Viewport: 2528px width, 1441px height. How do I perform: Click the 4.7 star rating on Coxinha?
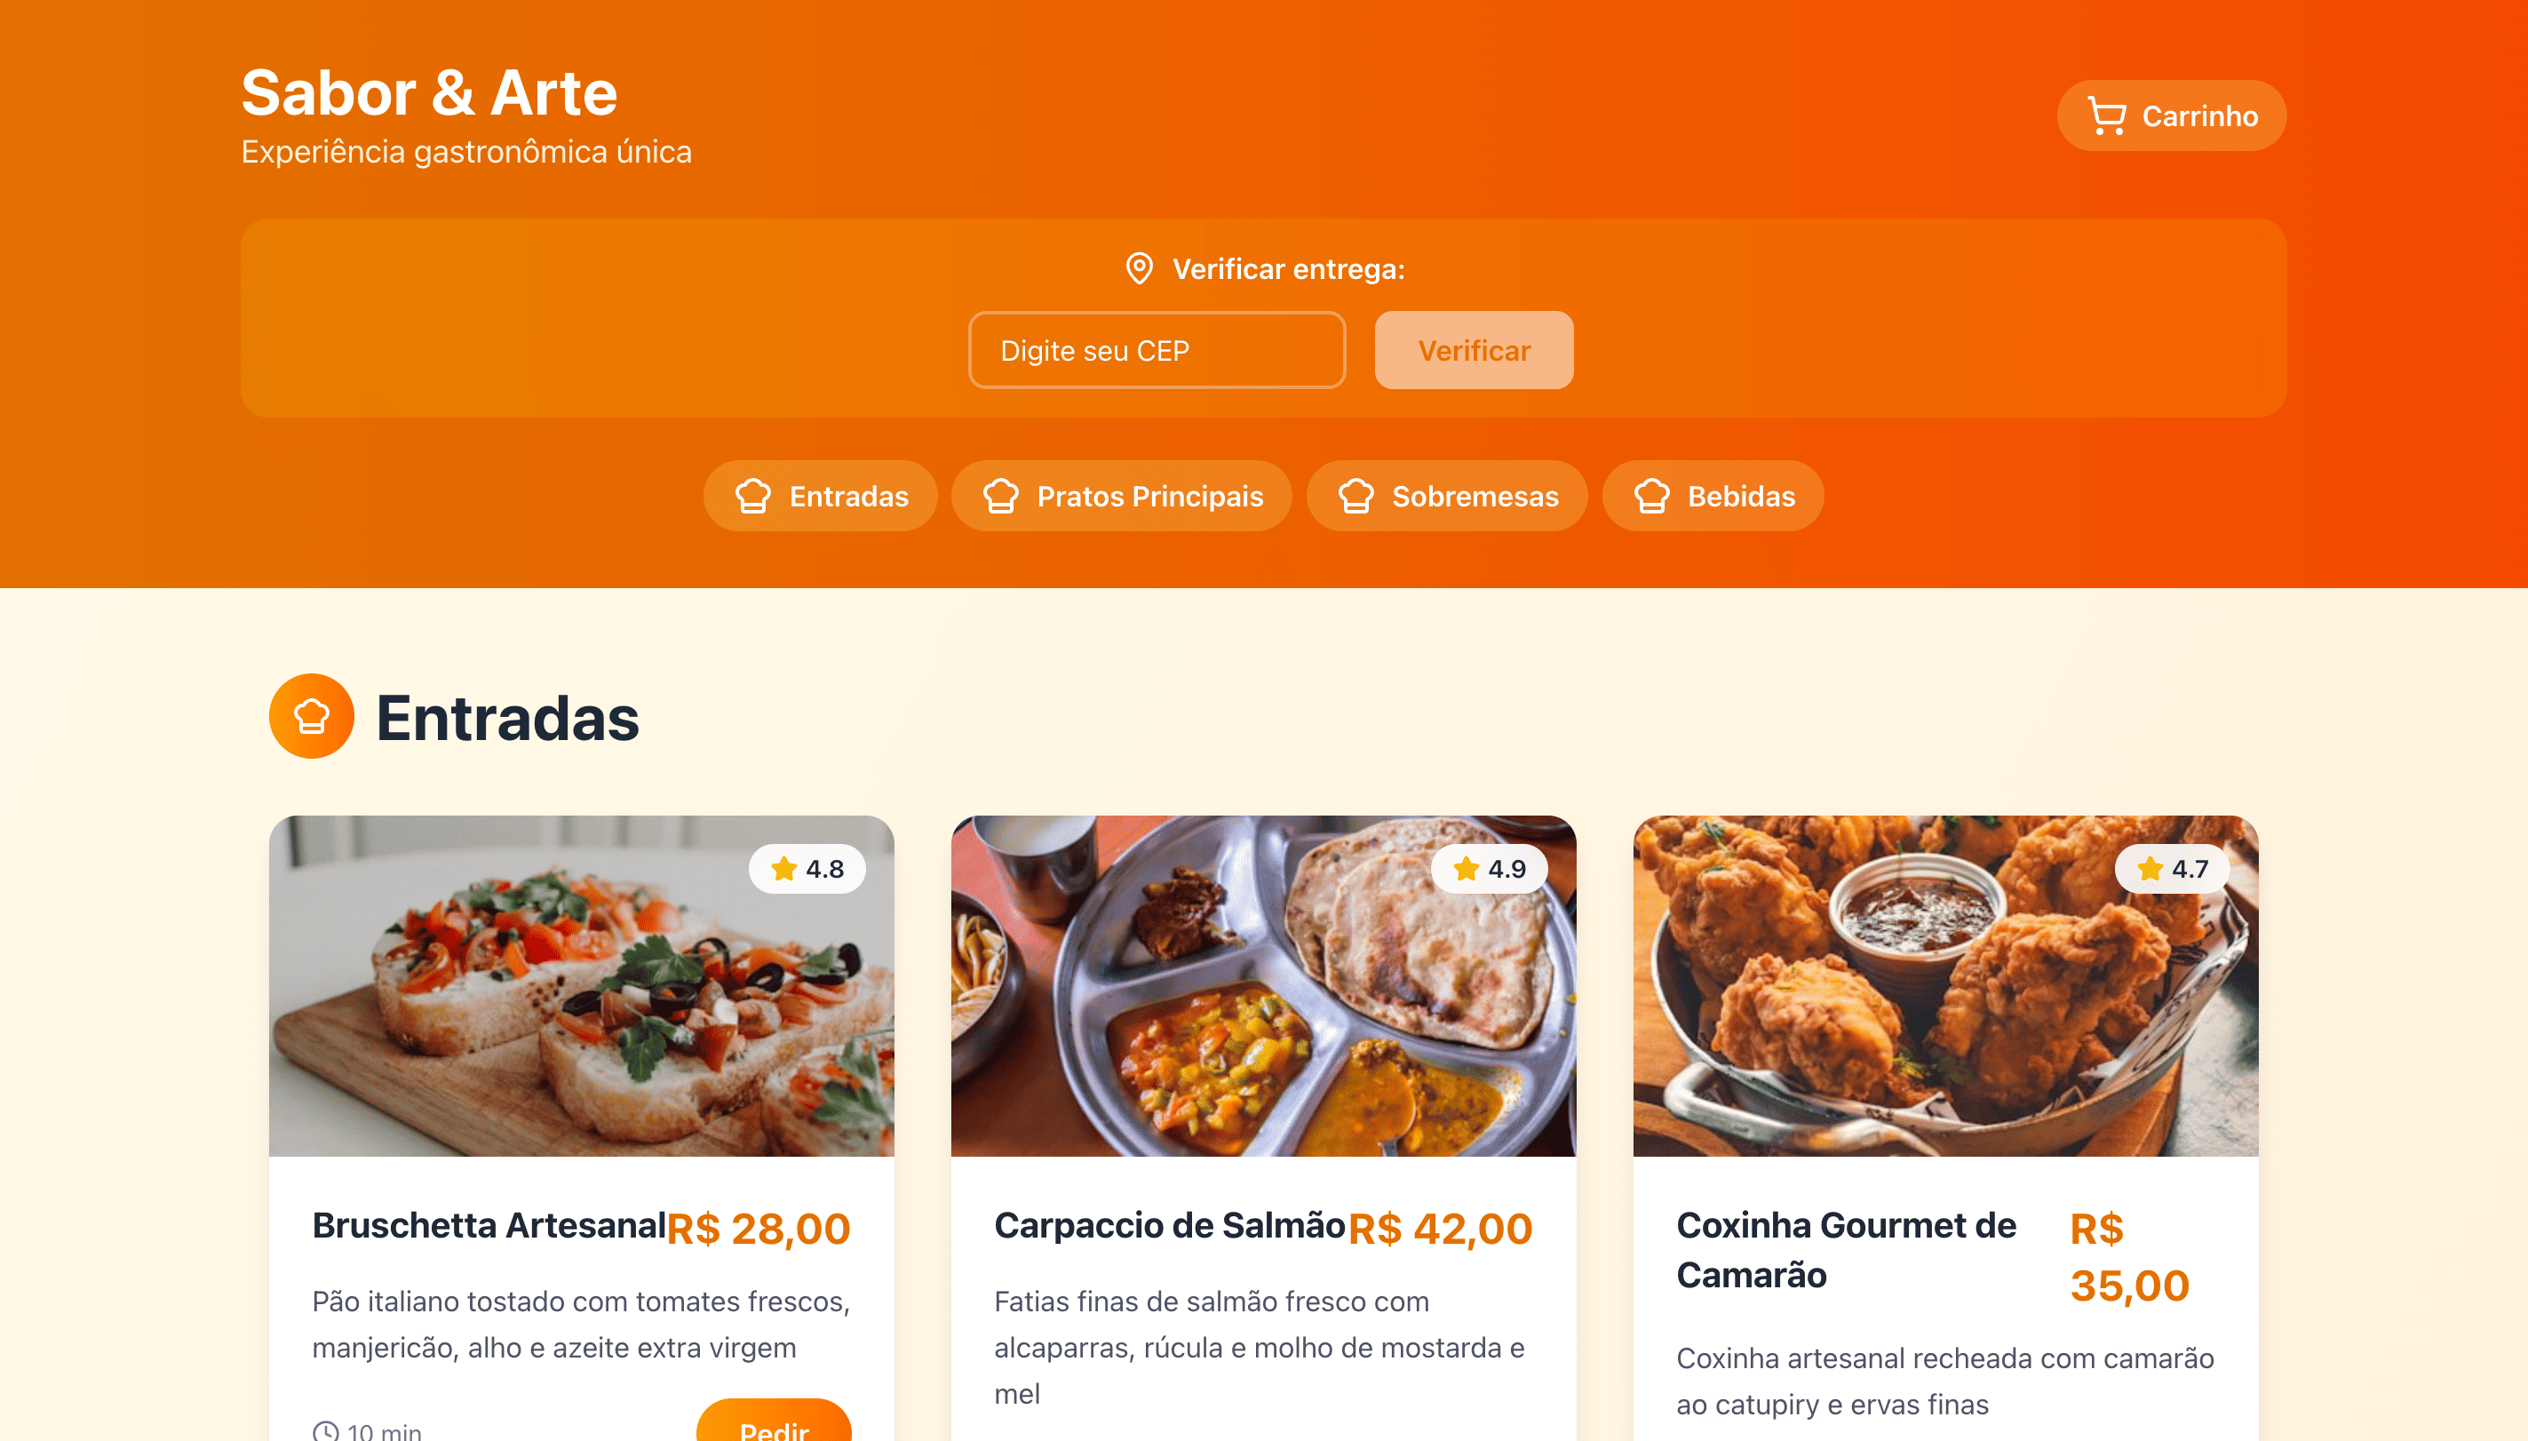tap(2172, 869)
